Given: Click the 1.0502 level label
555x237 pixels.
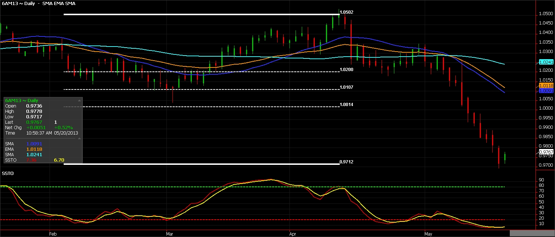Looking at the screenshot, I should pos(347,12).
